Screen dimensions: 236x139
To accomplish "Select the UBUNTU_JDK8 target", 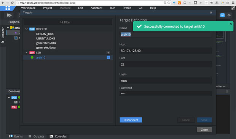I will pos(45,38).
